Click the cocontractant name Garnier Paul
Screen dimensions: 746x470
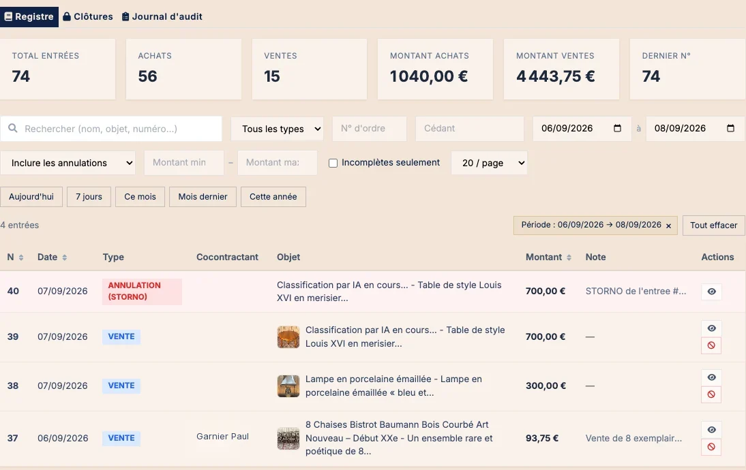click(223, 436)
